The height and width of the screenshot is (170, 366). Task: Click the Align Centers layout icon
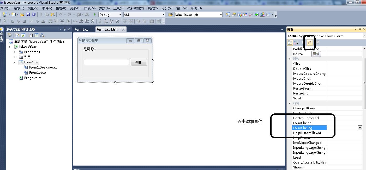point(18,21)
